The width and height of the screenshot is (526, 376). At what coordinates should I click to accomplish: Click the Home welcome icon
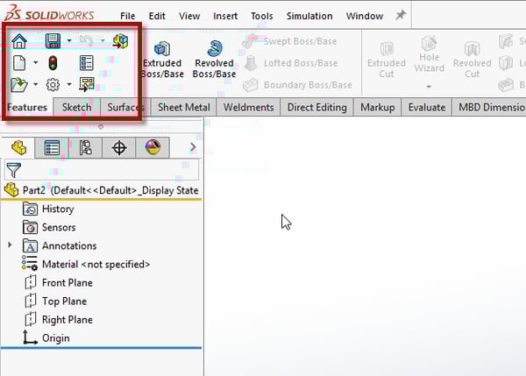19,41
